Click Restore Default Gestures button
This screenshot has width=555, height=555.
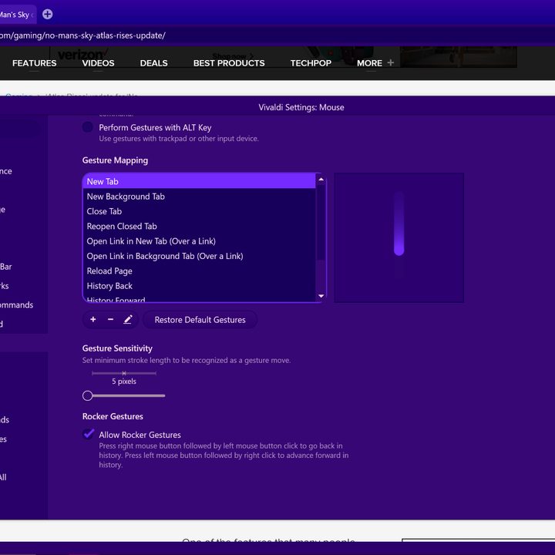[x=200, y=320]
